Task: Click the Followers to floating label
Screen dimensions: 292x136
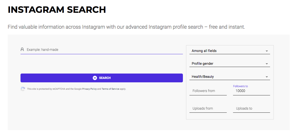Action: pos(240,86)
